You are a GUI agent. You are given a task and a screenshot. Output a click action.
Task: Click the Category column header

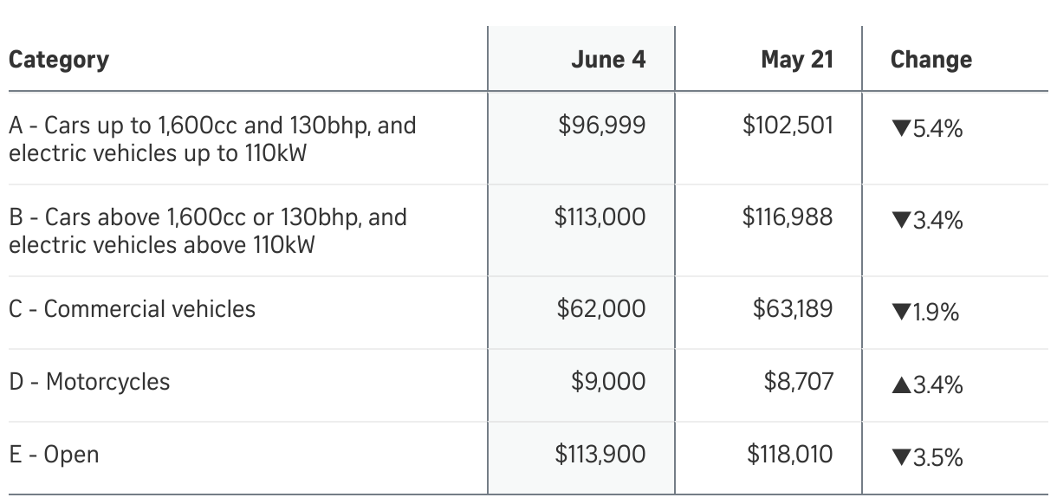click(x=59, y=60)
